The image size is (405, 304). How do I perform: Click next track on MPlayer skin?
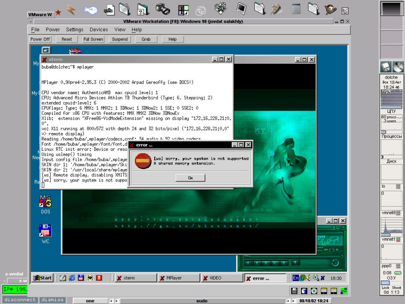tap(284, 263)
